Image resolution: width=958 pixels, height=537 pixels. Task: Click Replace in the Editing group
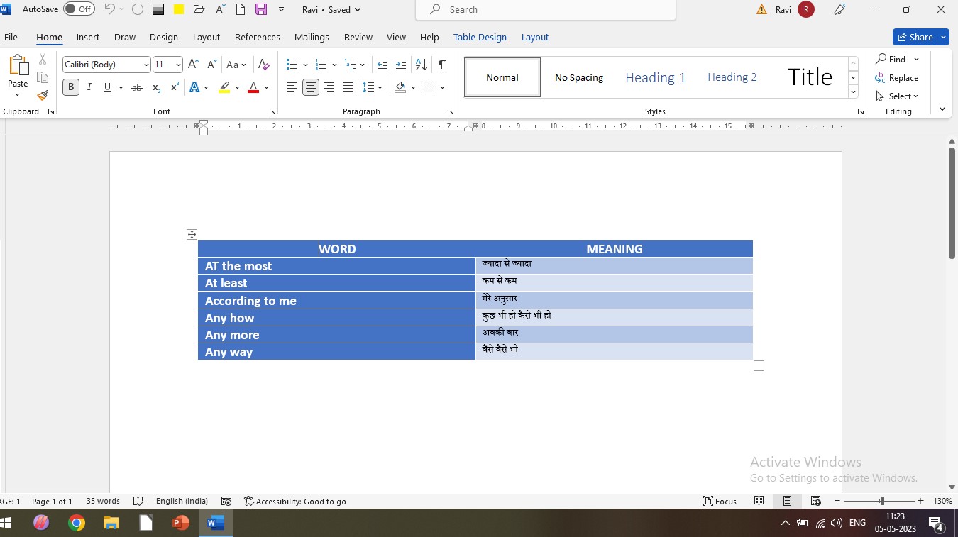click(x=897, y=78)
